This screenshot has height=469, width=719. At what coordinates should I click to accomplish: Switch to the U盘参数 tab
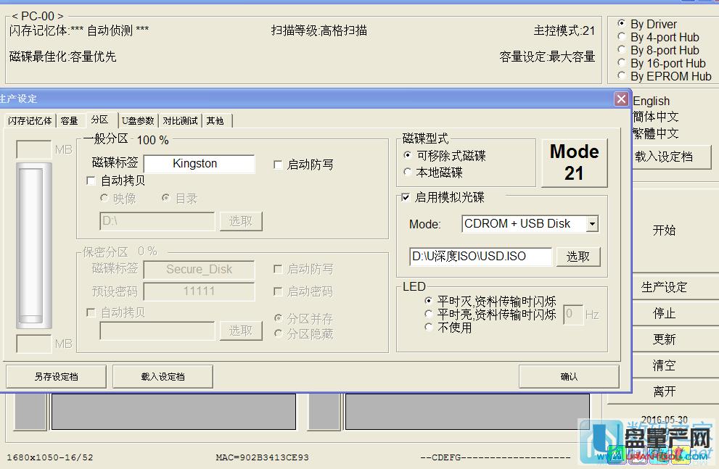pyautogui.click(x=138, y=120)
